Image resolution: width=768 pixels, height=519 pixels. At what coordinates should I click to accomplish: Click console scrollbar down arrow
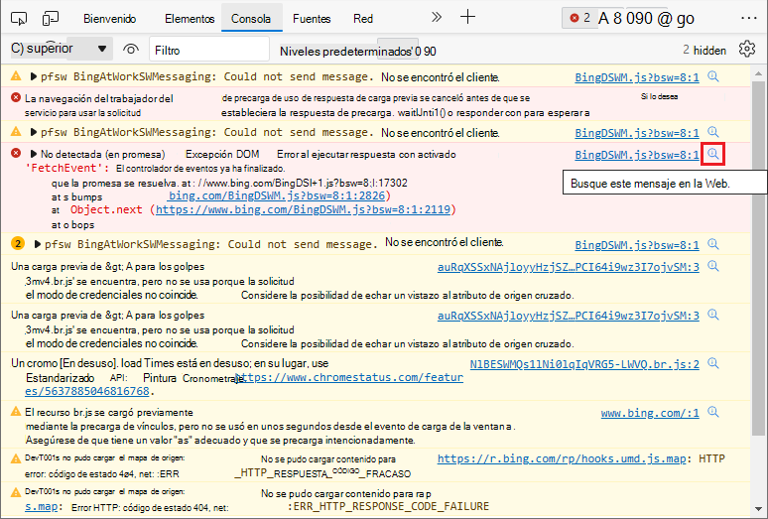[x=758, y=509]
